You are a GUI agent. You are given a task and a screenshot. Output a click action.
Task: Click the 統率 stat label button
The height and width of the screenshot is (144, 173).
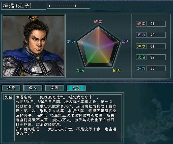point(141,24)
